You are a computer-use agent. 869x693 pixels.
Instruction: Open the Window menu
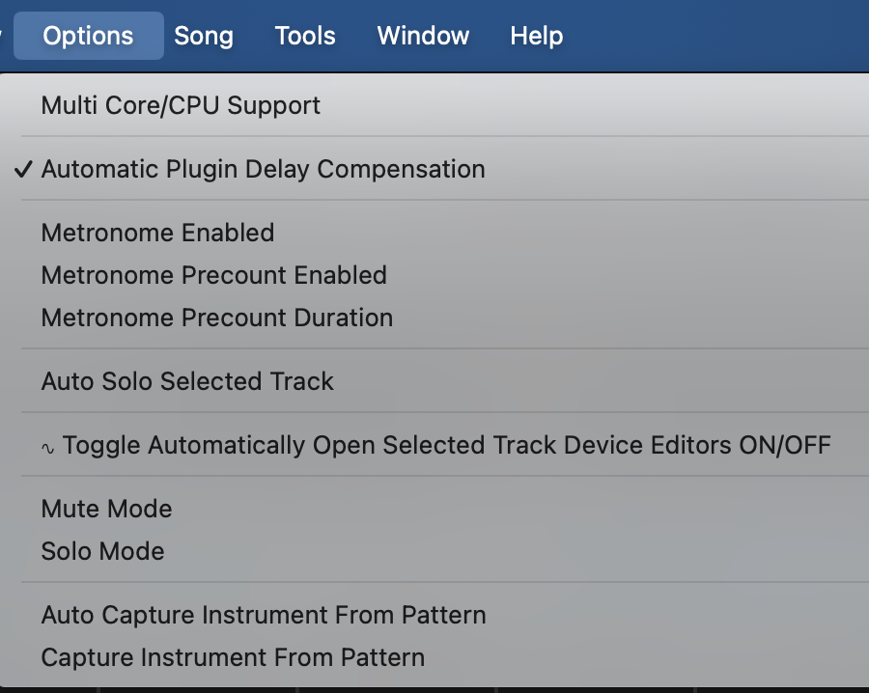click(423, 36)
